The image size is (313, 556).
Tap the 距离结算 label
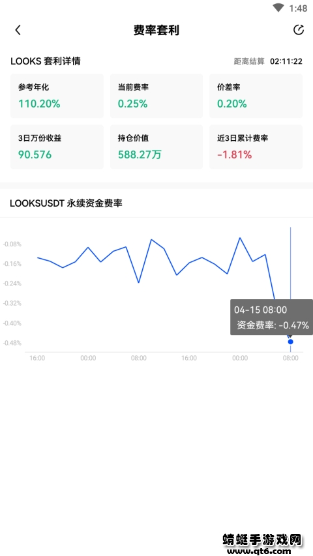click(x=249, y=61)
